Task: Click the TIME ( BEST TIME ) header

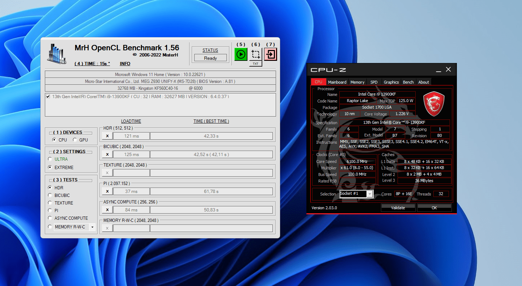Action: pos(211,121)
